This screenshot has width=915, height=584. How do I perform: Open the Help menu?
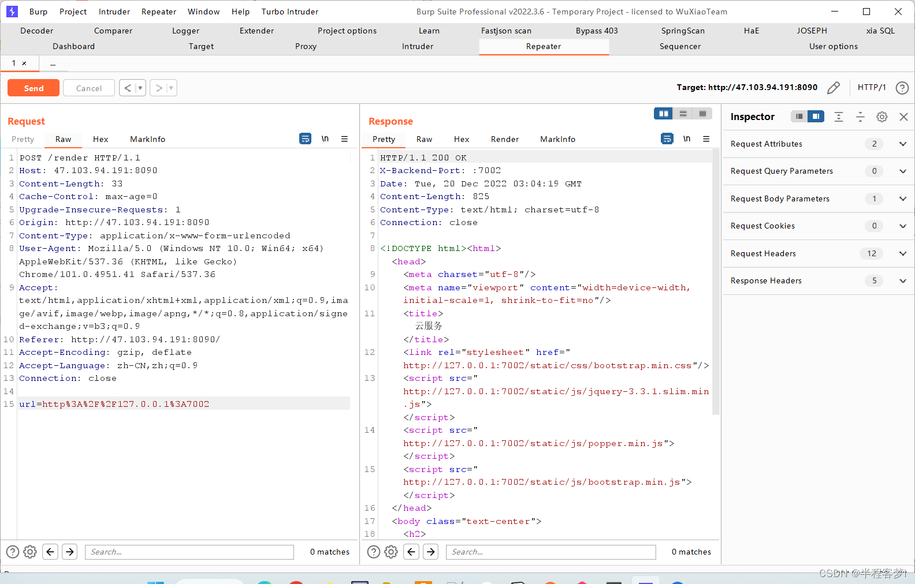tap(240, 12)
